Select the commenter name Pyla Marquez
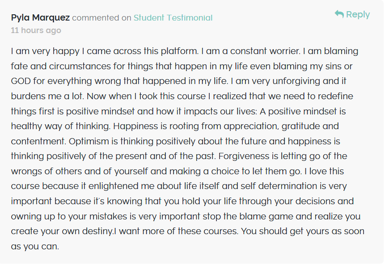 pos(40,18)
